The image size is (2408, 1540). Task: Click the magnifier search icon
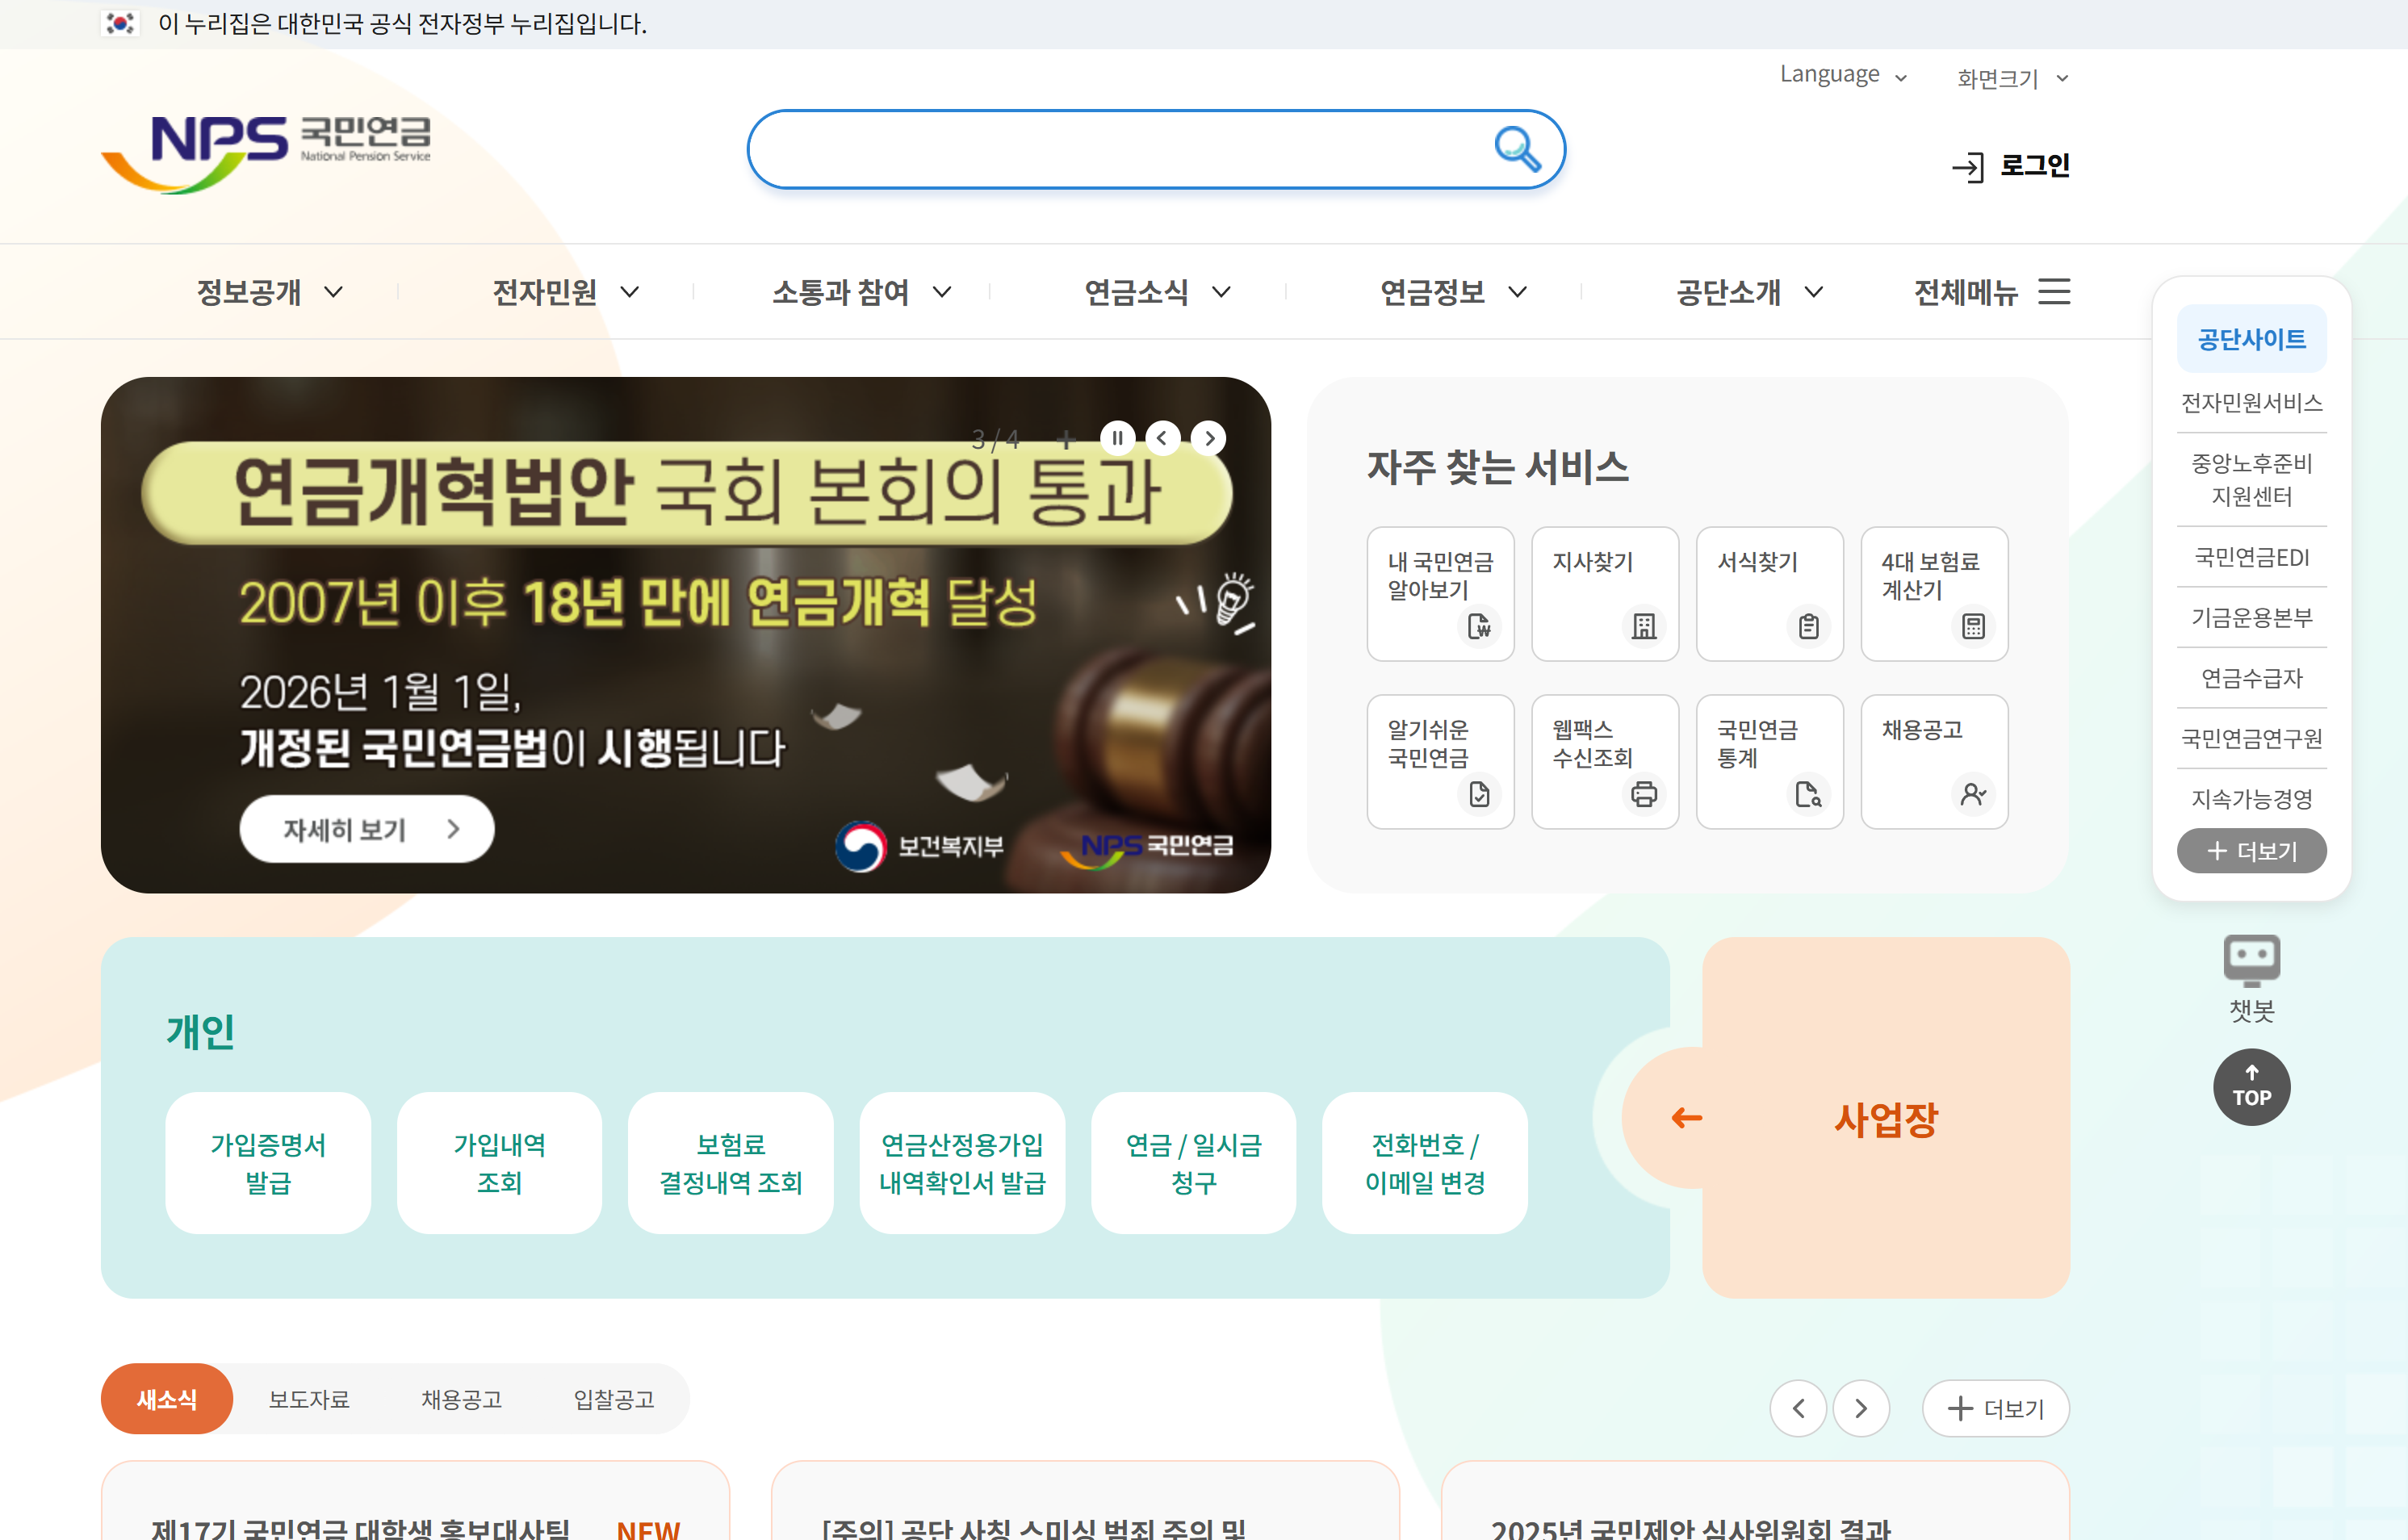(1516, 149)
